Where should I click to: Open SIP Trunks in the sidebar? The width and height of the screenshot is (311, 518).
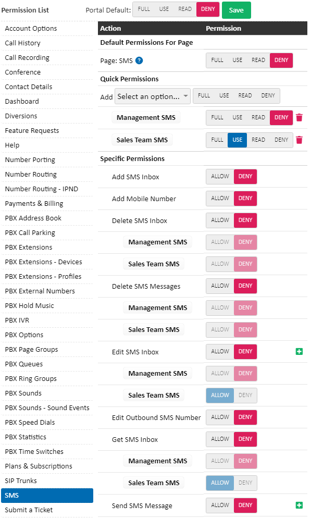[21, 480]
